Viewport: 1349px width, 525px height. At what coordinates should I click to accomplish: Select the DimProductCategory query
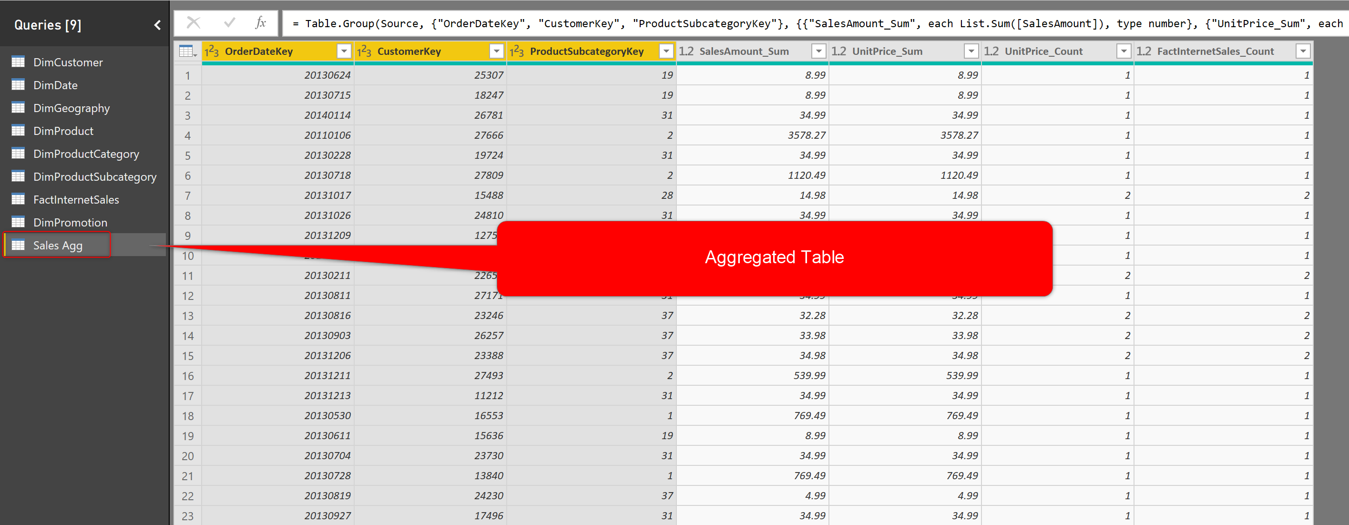(x=86, y=154)
